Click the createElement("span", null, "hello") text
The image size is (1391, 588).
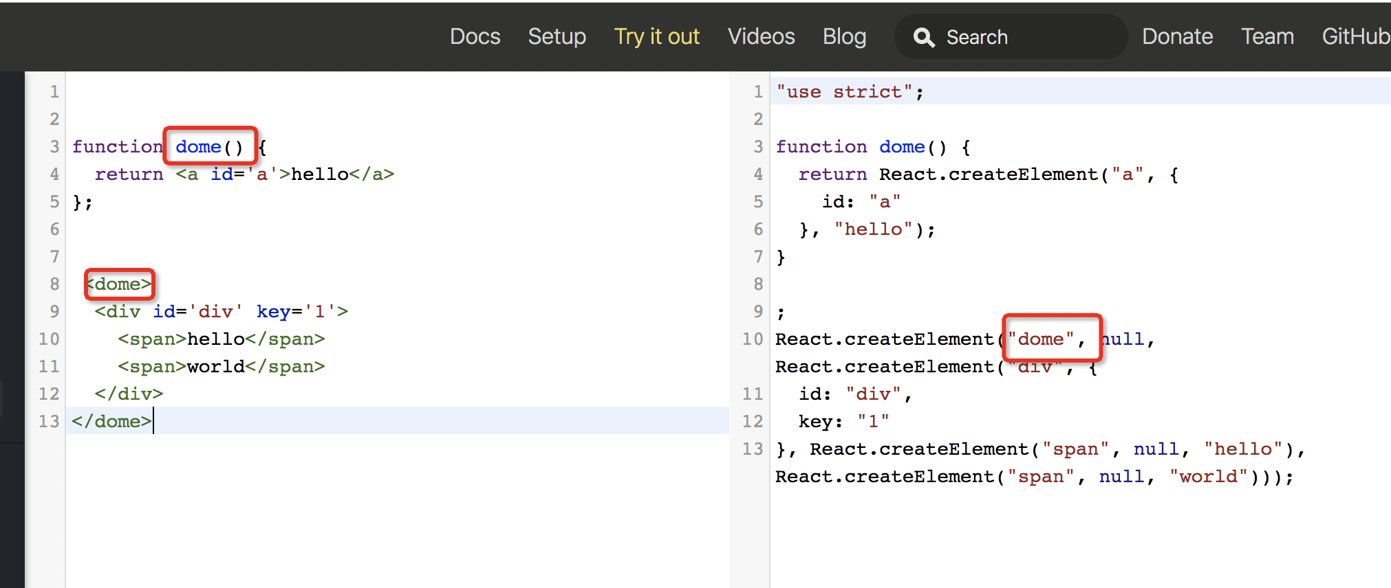[1053, 449]
